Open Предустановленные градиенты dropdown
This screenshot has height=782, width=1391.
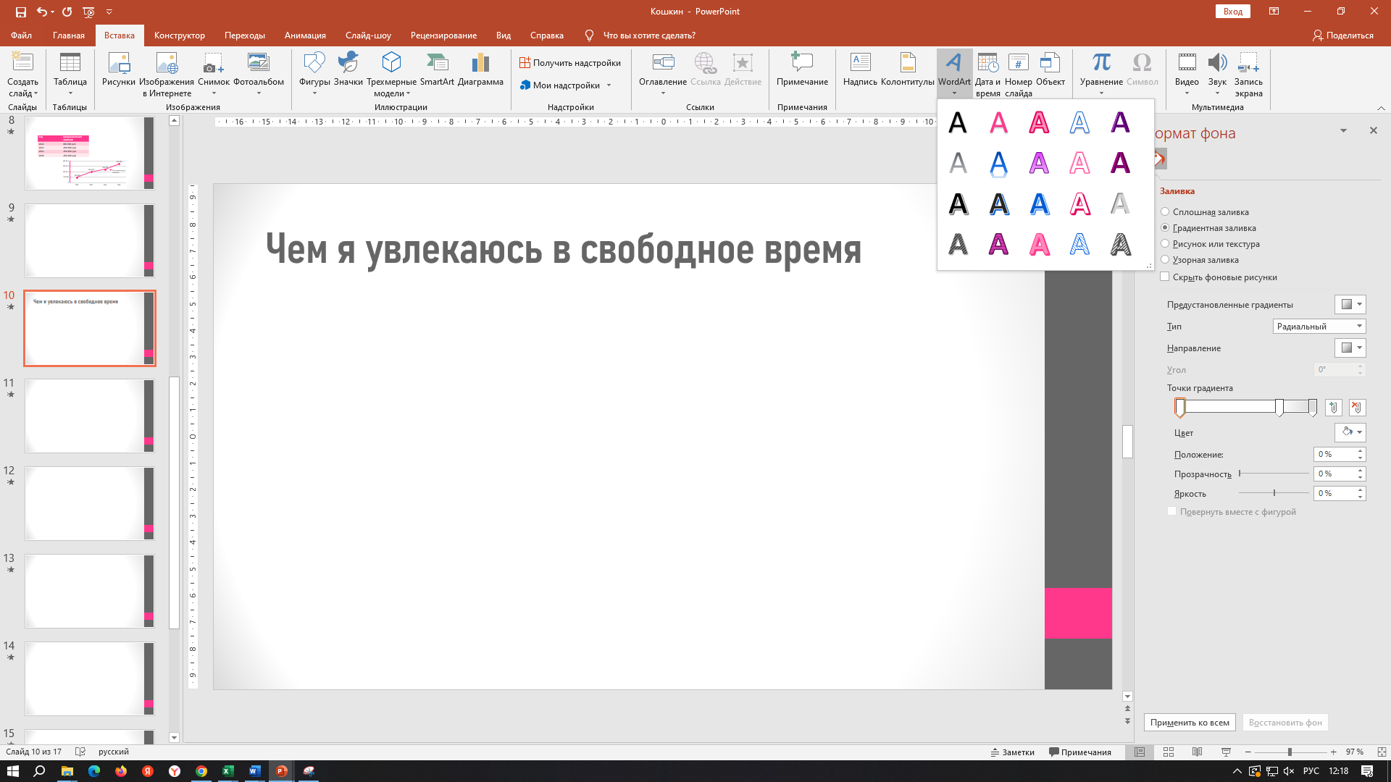tap(1350, 304)
